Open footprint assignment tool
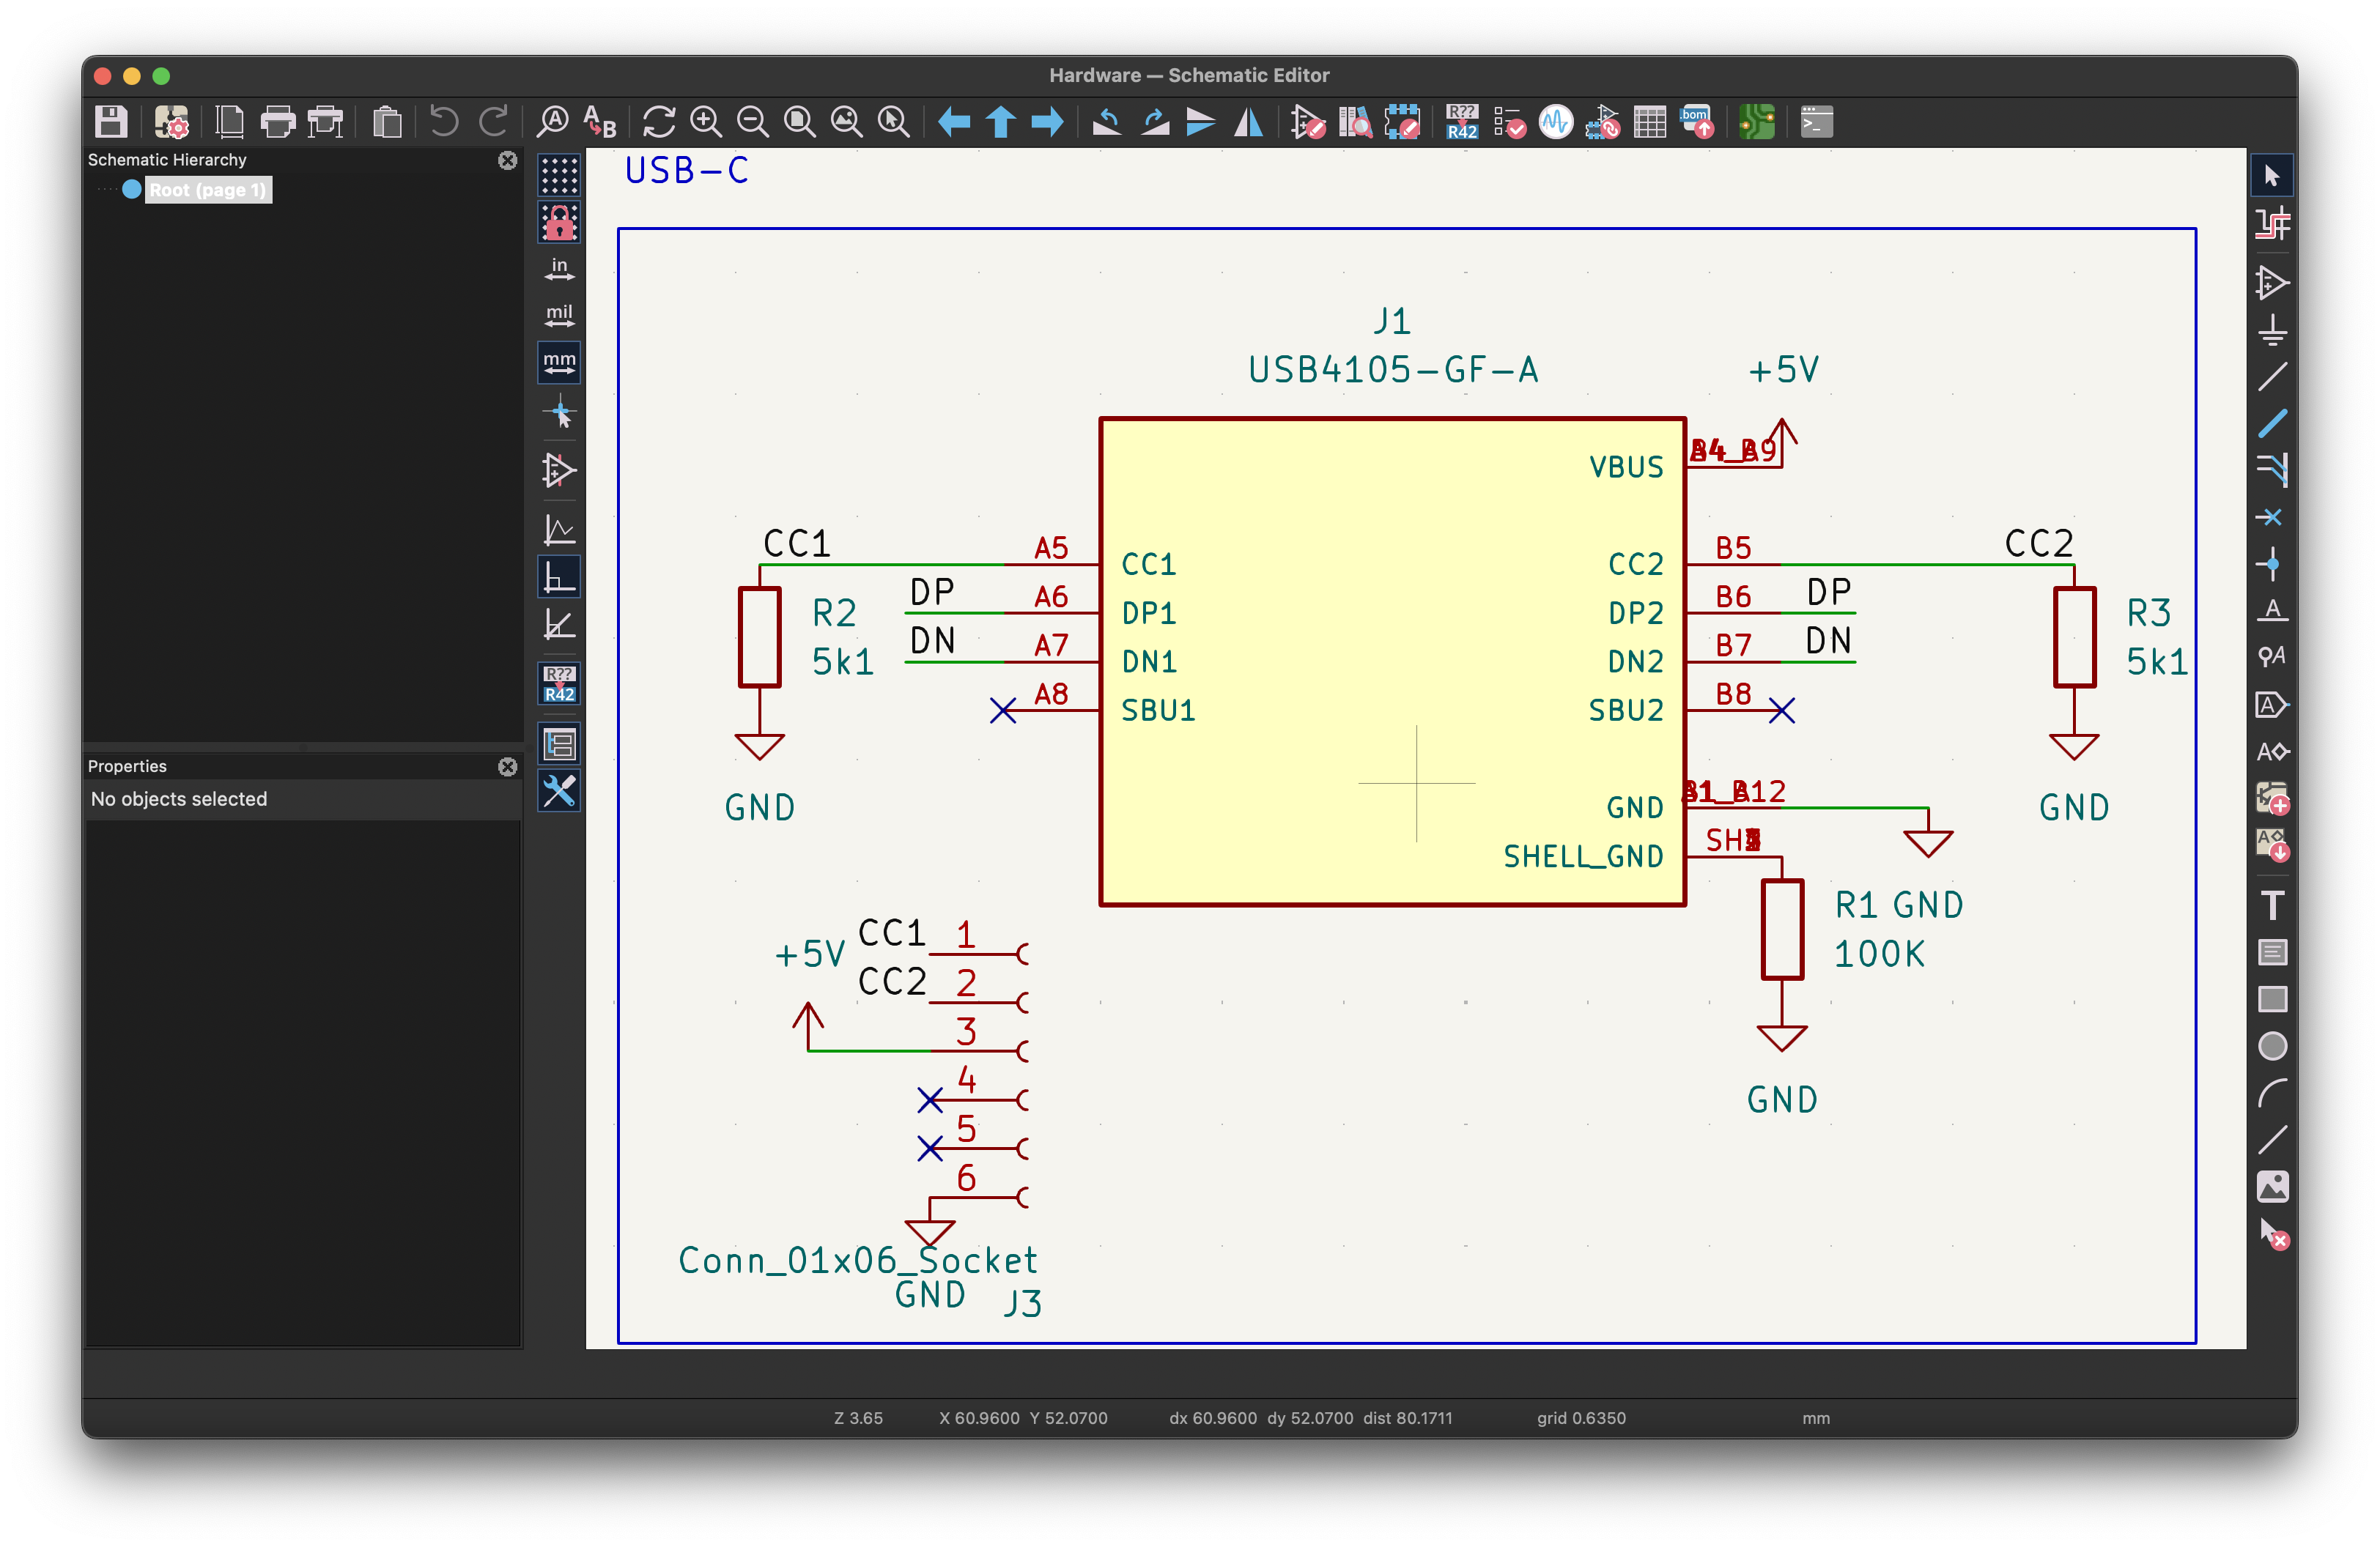This screenshot has height=1547, width=2380. click(1603, 122)
